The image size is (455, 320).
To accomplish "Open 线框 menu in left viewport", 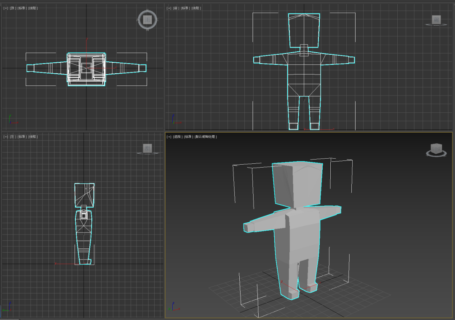I will coord(33,137).
